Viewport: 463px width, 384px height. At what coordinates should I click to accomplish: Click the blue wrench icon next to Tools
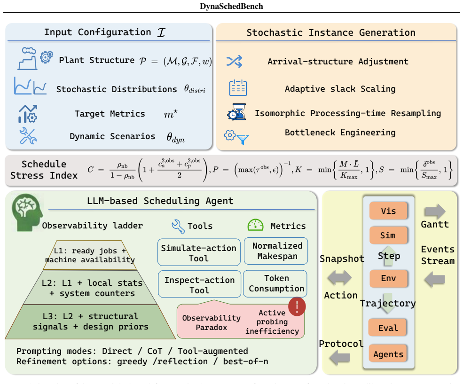pos(178,227)
